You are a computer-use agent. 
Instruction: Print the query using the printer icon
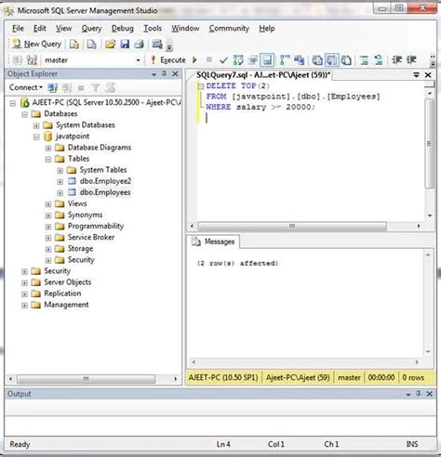click(139, 45)
